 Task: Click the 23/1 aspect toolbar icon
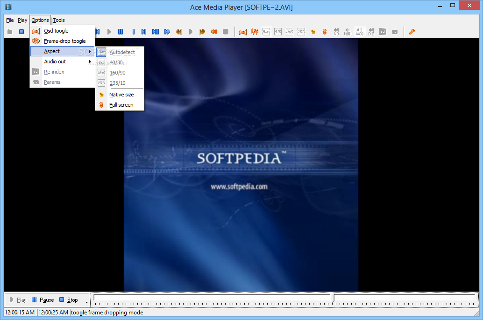pyautogui.click(x=301, y=32)
